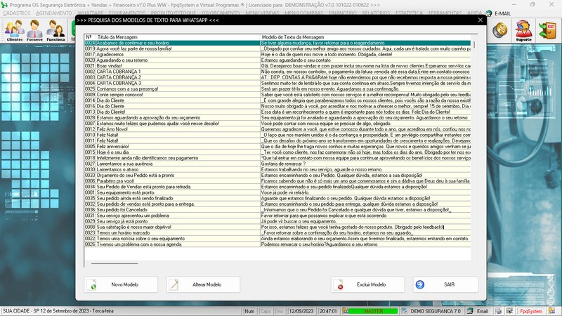Select row 0015 Hoje é o seu dia
This screenshot has width=562, height=316.
(x=277, y=152)
